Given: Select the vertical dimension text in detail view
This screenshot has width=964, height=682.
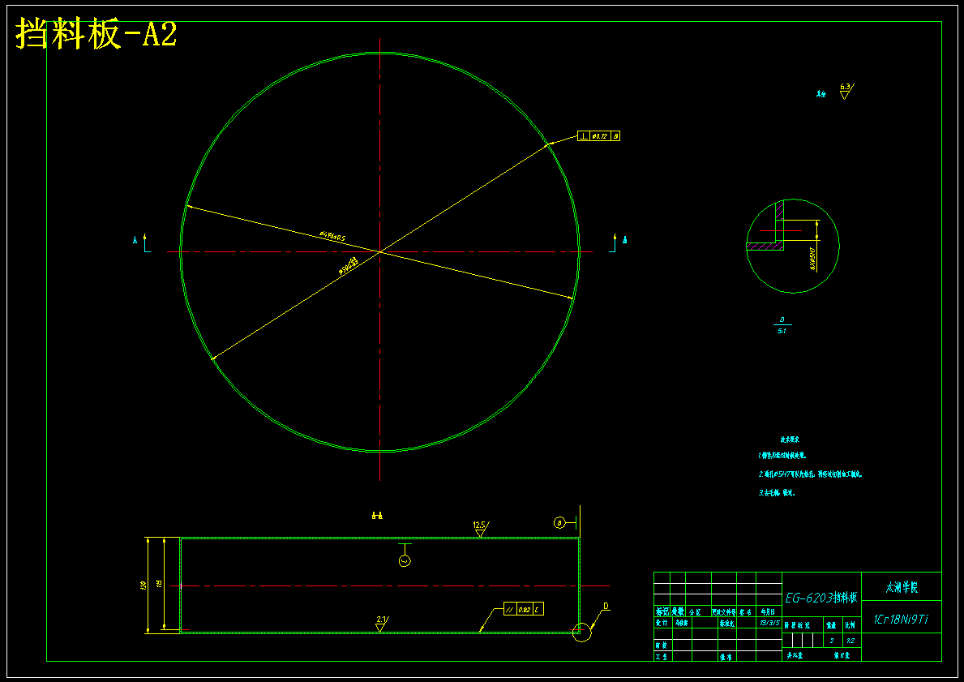Looking at the screenshot, I should pos(812,260).
